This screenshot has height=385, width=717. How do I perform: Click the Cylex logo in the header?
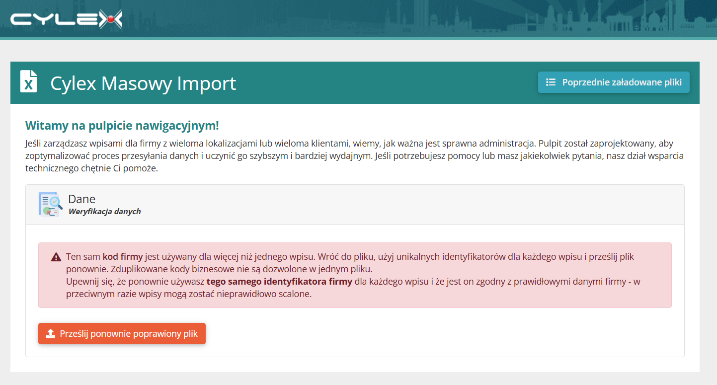66,19
